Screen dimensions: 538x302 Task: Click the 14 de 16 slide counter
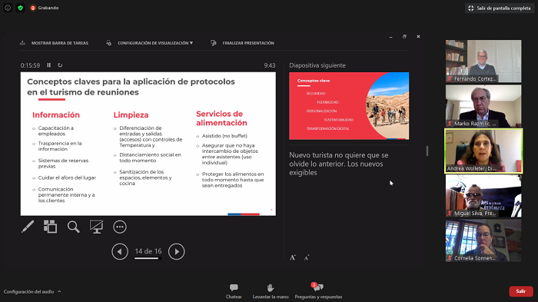click(x=148, y=251)
